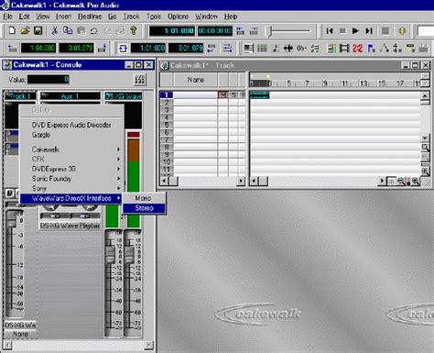This screenshot has height=353, width=434.
Task: Open a file using the folder icon
Action: point(25,30)
